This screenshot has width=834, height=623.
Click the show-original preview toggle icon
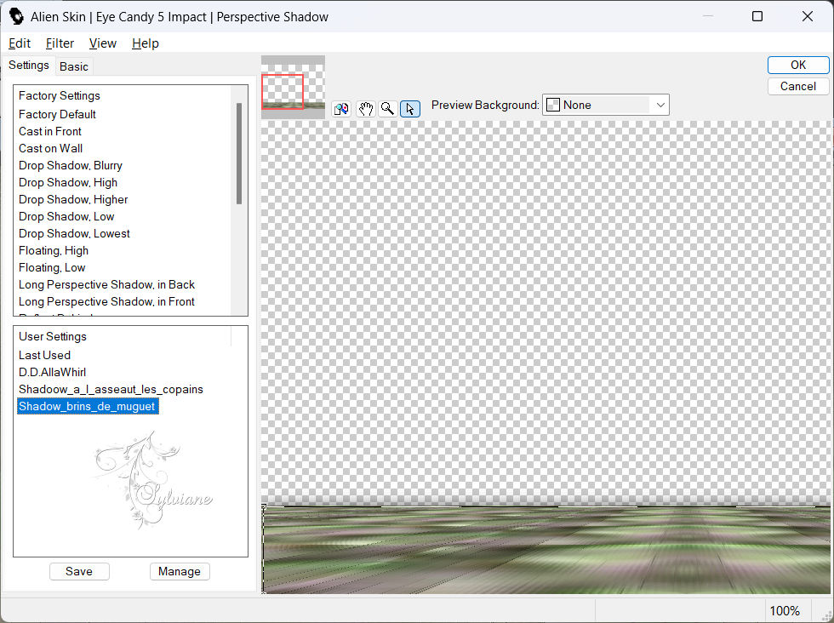[341, 109]
